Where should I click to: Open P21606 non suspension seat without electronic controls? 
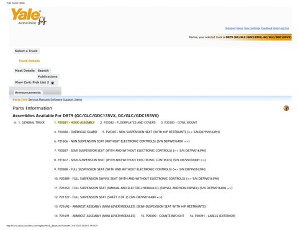pos(122,141)
